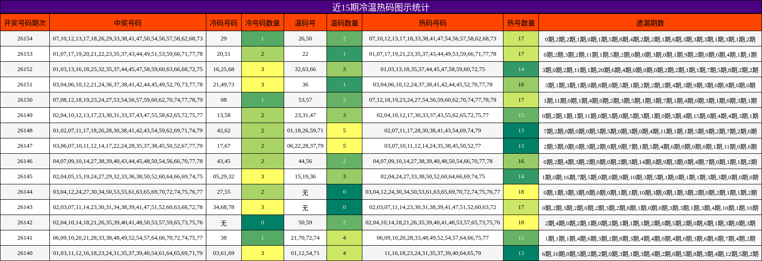This screenshot has width=762, height=261.
Task: Click period number 26149
Action: tap(25, 115)
